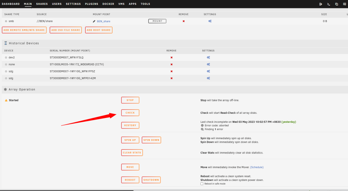Open the terminal icon in top bar
Image resolution: width=348 pixels, height=191 pixels.
coord(329,4)
